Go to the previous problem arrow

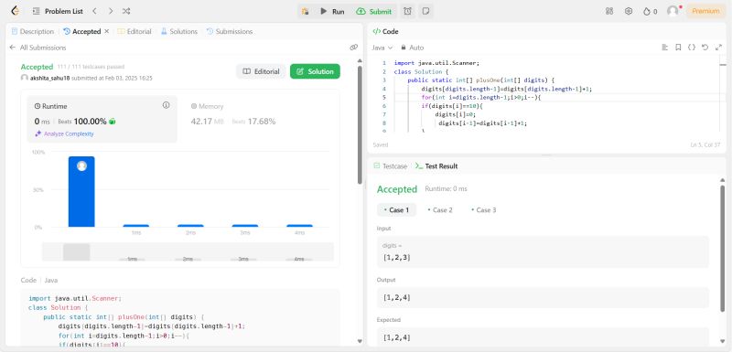[x=95, y=11]
